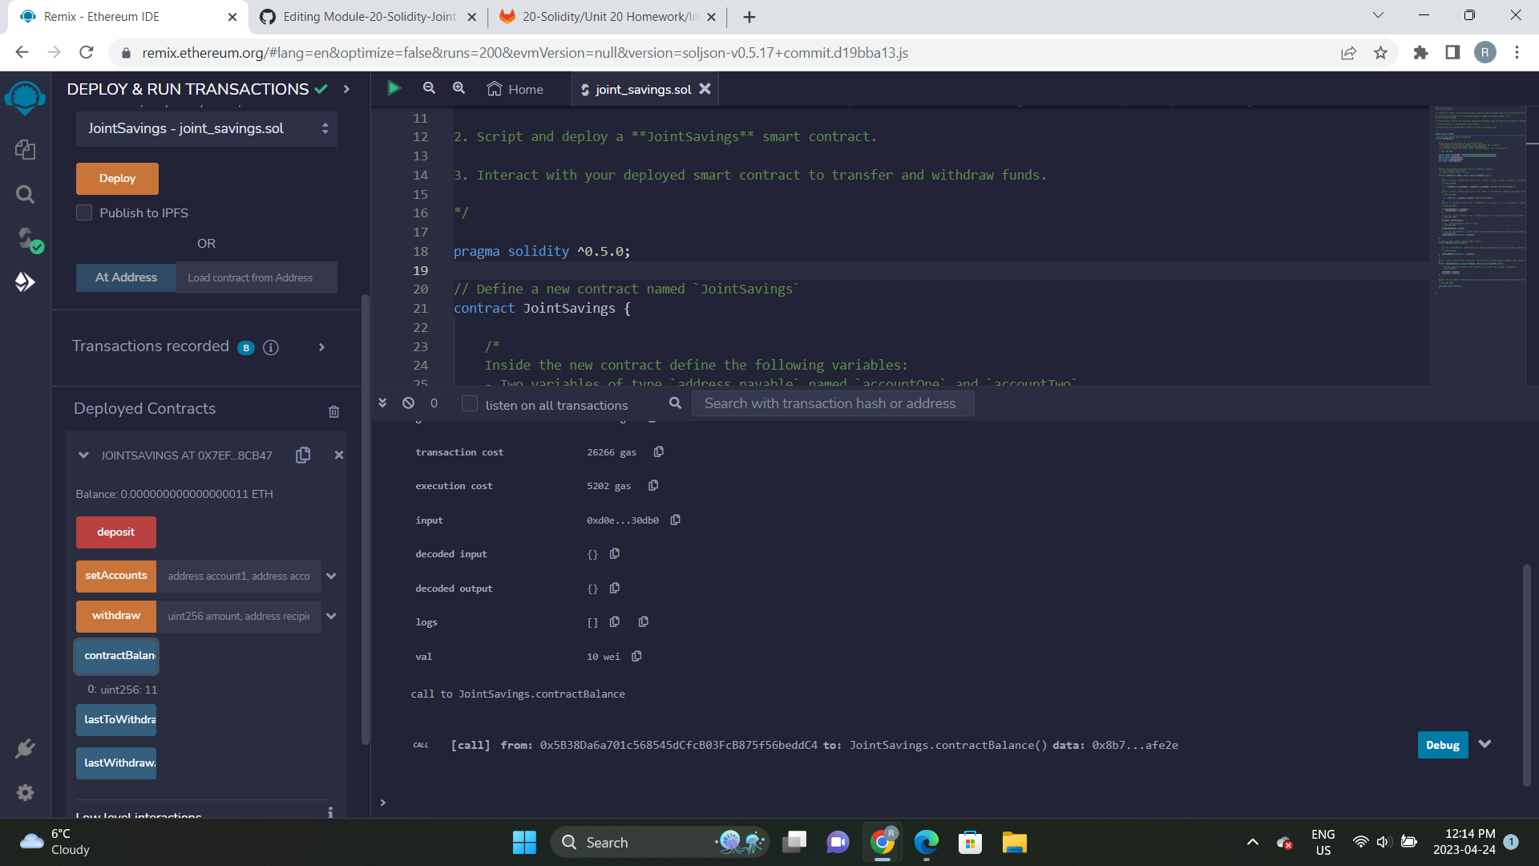Clear the terminal console icon

[x=409, y=403]
